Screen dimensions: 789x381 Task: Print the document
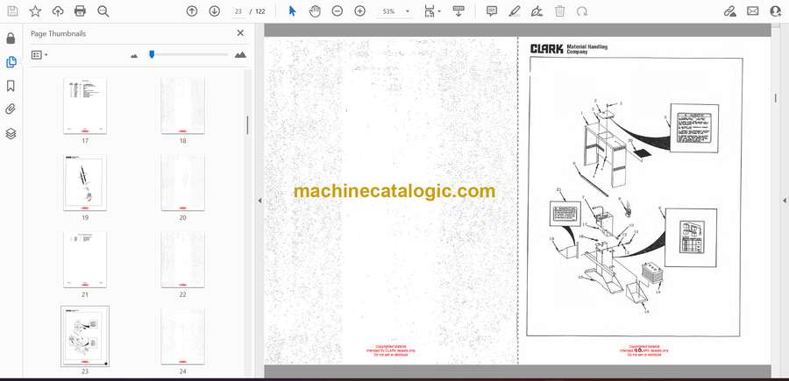coord(80,11)
